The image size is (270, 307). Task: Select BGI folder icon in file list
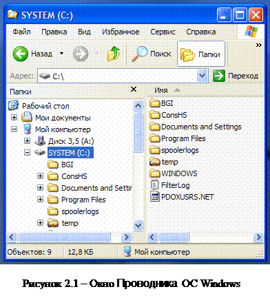tap(155, 103)
